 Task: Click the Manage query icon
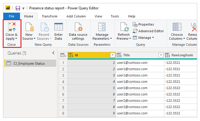click(x=135, y=38)
